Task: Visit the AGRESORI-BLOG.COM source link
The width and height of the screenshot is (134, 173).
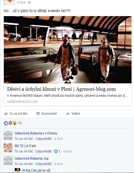Action: 22,102
